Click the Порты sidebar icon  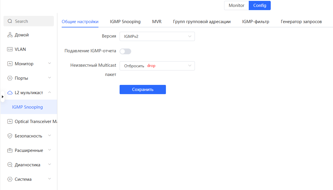[x=10, y=78]
